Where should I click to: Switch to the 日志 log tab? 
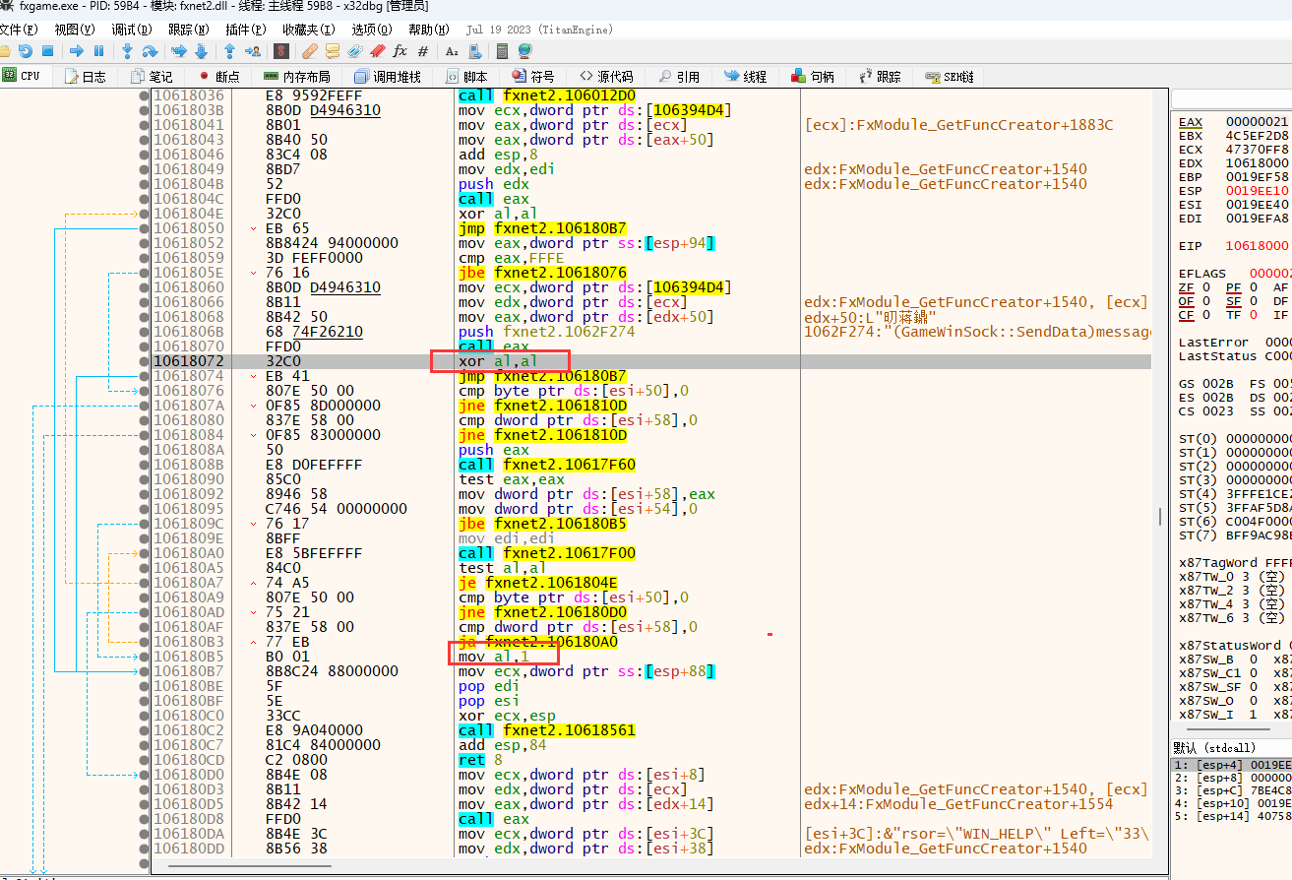(x=86, y=76)
